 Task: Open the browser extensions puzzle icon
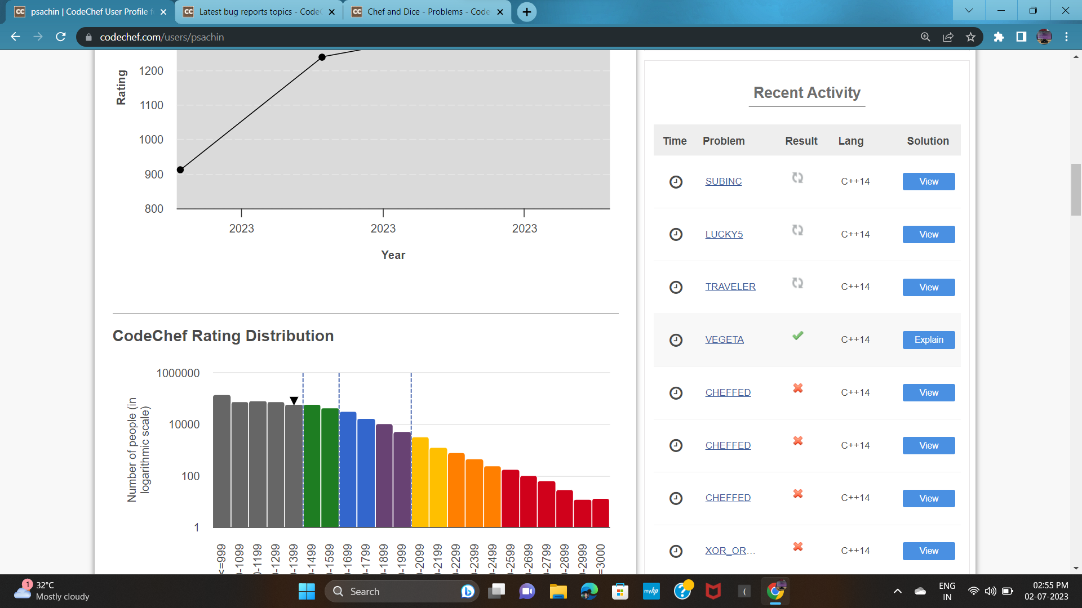[x=999, y=37]
